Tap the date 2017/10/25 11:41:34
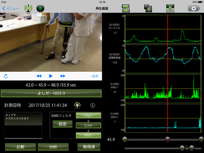 coord(48,105)
